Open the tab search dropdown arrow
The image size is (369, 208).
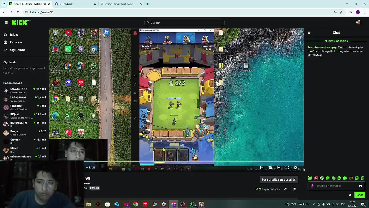coord(4,4)
